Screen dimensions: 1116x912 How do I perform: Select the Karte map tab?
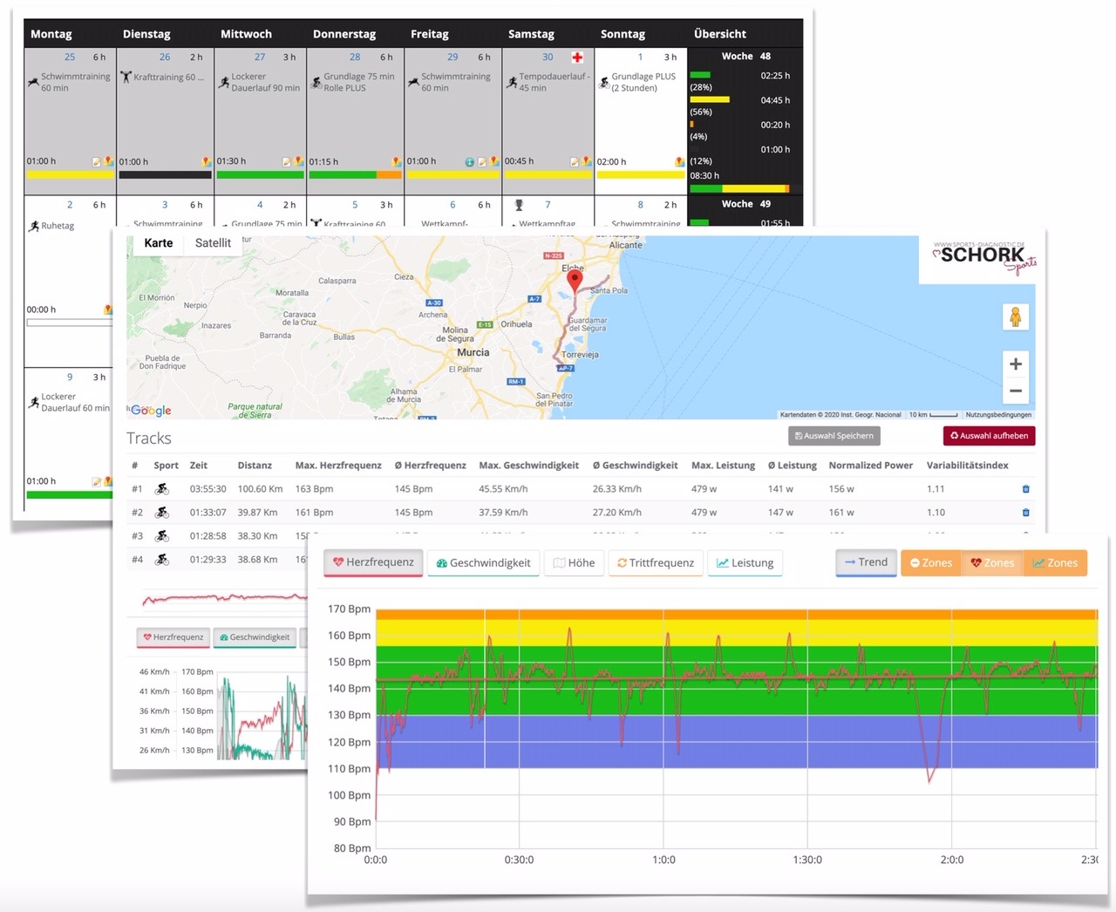[158, 243]
